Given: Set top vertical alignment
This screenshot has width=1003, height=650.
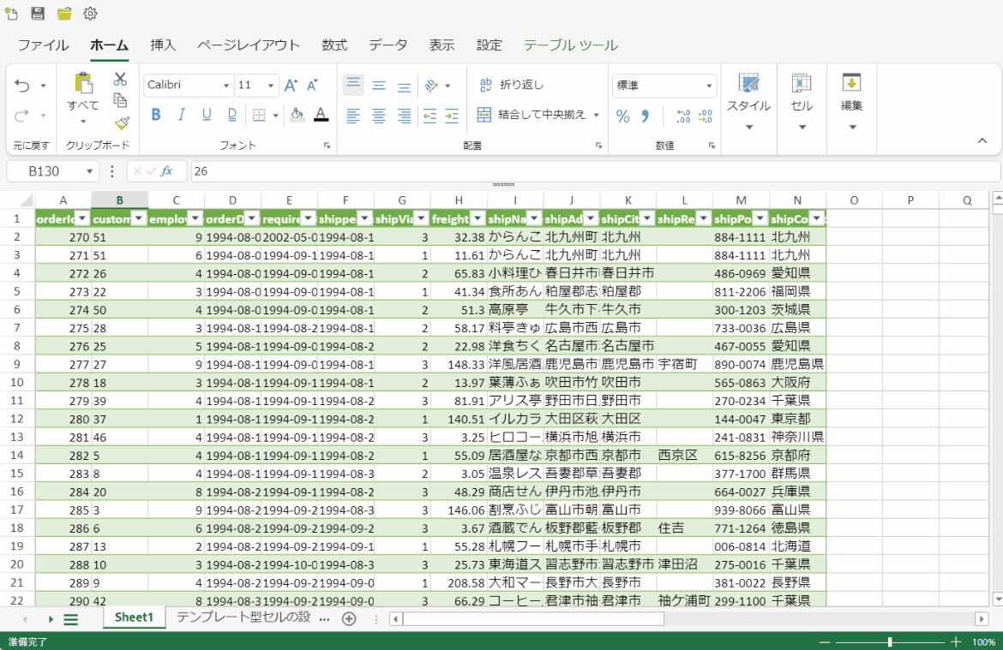Looking at the screenshot, I should pos(353,85).
